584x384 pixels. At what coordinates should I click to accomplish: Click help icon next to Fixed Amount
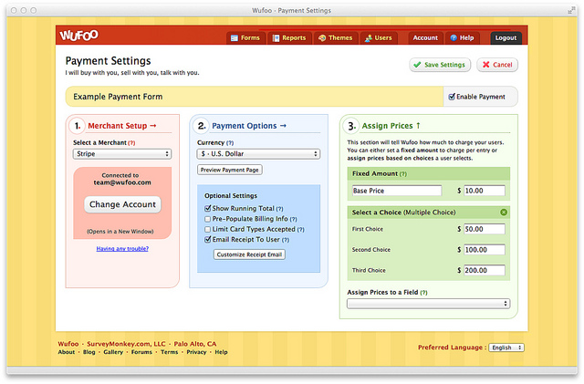[x=403, y=174]
